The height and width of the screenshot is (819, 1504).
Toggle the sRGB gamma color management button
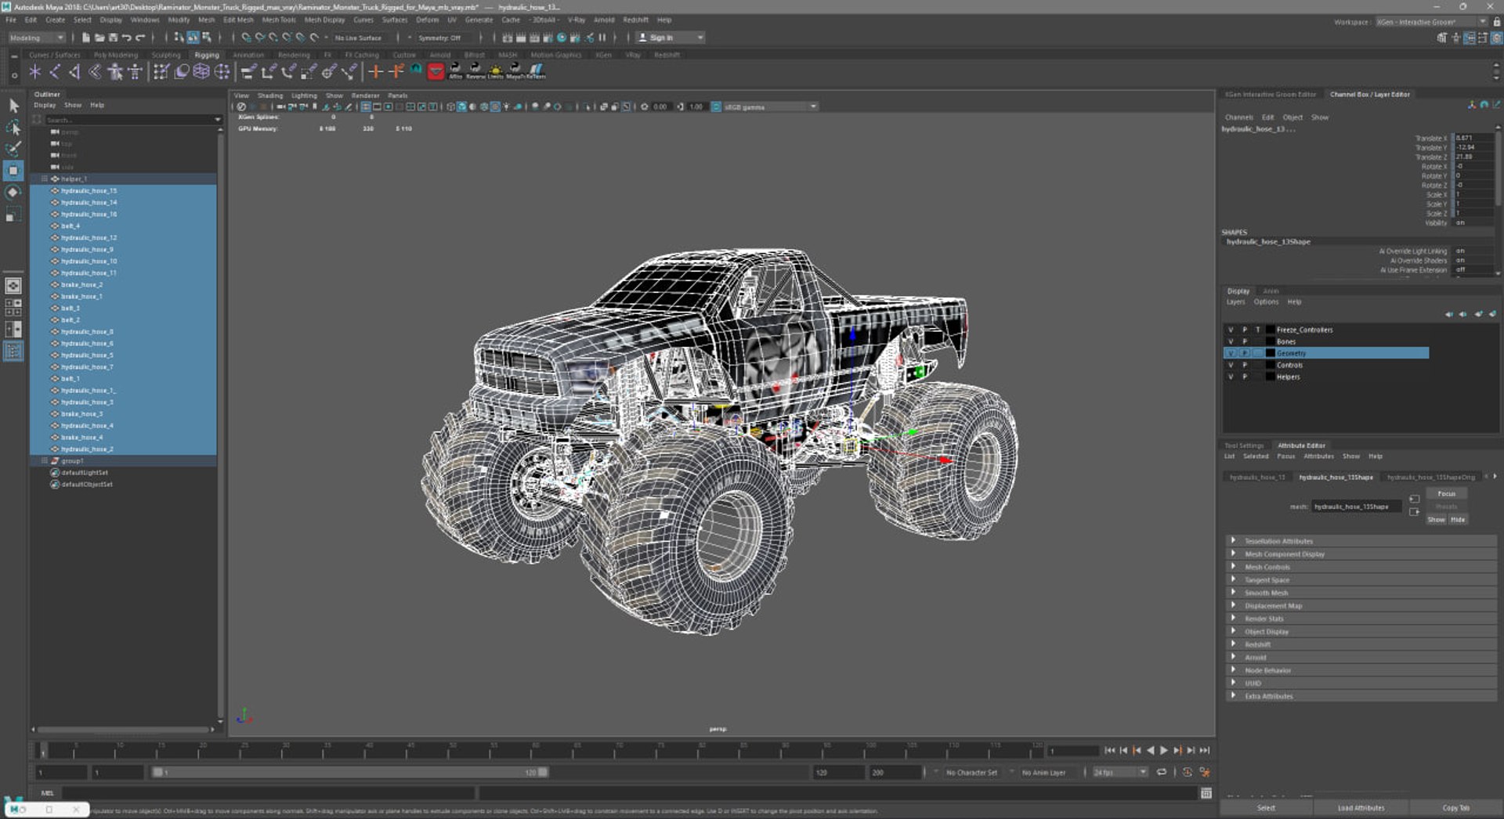[x=716, y=106]
